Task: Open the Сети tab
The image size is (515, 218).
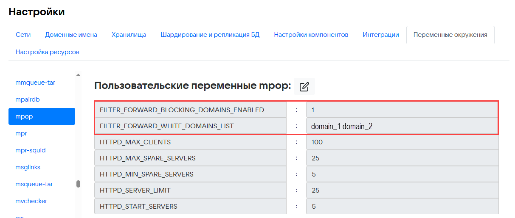Action: [23, 35]
